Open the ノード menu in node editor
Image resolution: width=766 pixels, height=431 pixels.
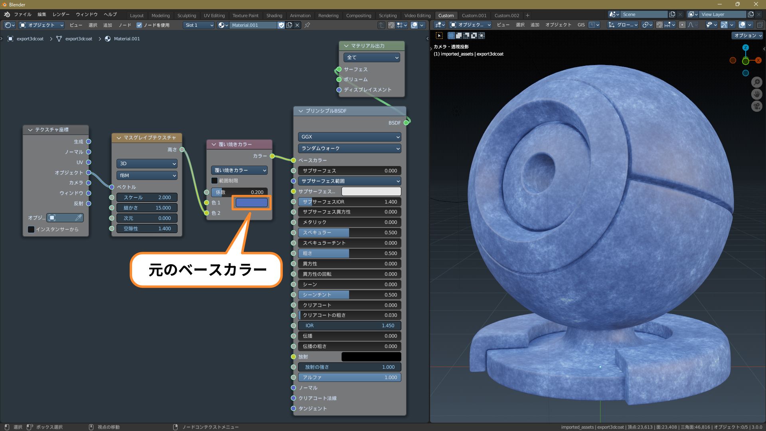[125, 25]
